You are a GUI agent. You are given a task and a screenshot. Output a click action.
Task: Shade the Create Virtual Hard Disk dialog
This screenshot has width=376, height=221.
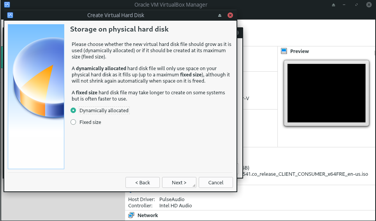click(x=219, y=15)
